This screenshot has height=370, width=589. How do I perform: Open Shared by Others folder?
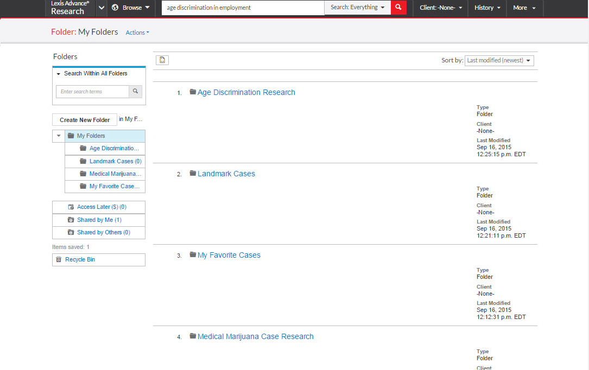[103, 232]
